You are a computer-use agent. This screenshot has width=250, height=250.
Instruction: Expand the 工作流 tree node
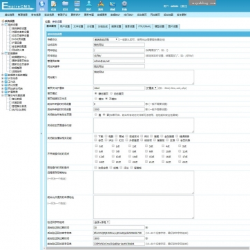click(3, 81)
